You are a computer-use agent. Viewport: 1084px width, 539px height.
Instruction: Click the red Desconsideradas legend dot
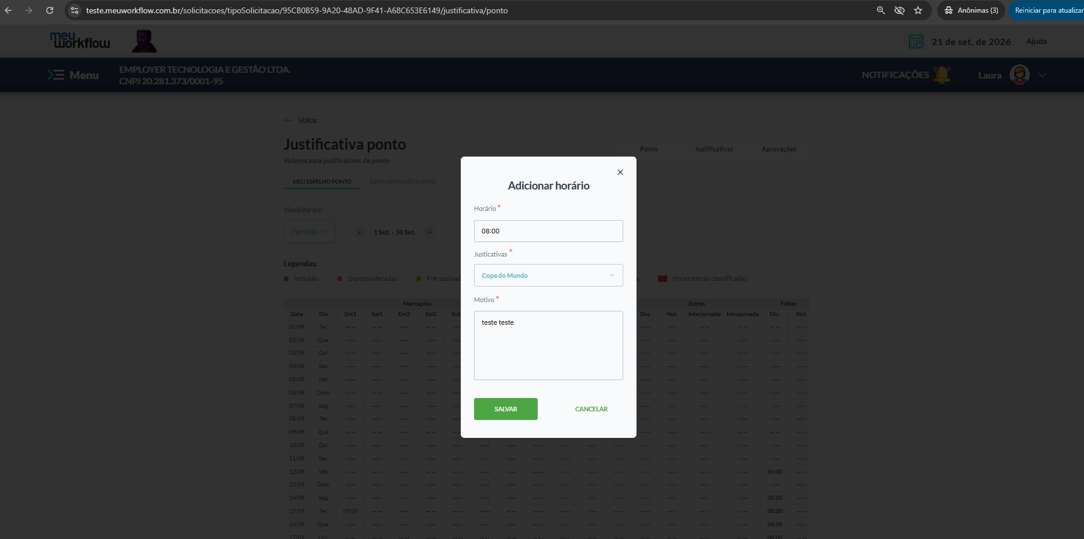pyautogui.click(x=339, y=278)
